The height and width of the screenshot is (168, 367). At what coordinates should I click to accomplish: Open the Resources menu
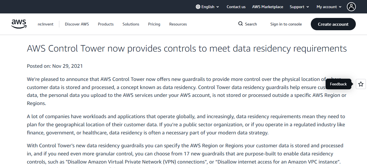[x=178, y=24]
